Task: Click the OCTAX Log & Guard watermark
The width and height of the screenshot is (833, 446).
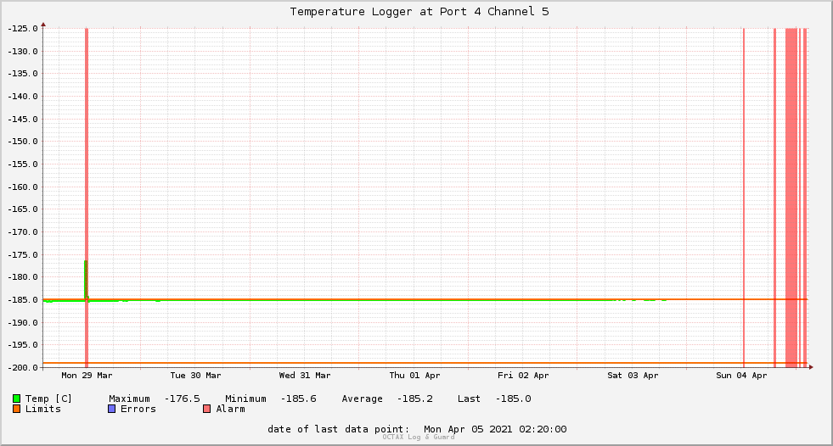Action: [x=419, y=437]
